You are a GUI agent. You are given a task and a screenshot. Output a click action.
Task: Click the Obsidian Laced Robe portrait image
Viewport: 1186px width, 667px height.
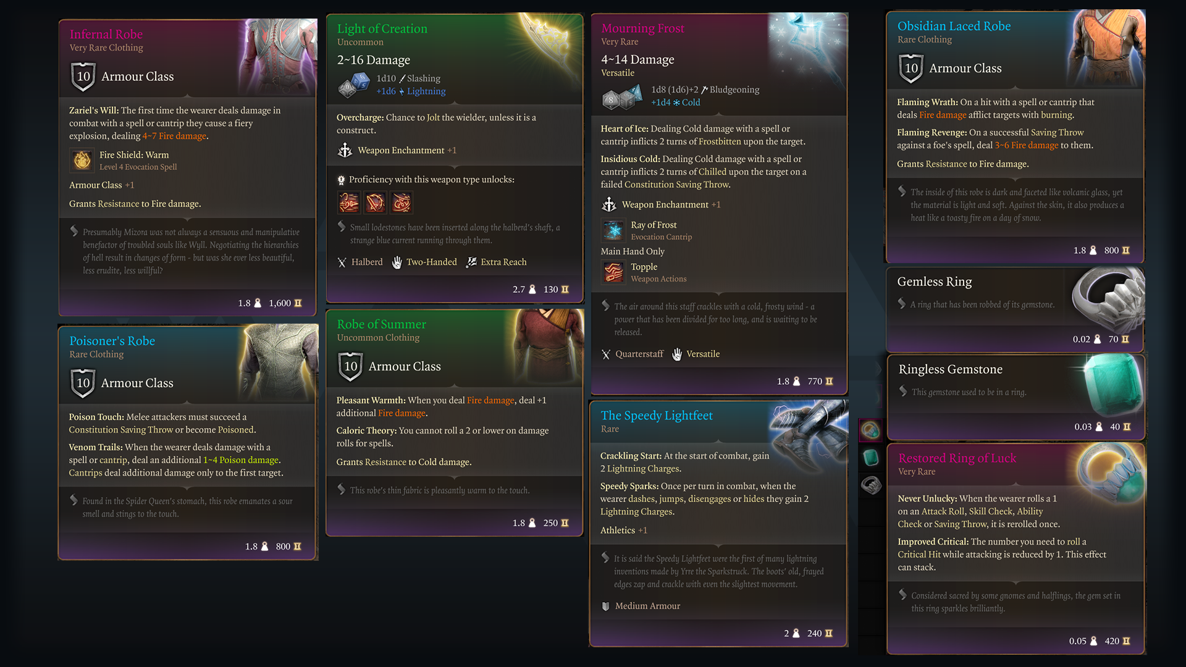coord(1108,47)
